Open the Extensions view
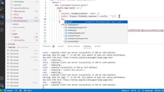164x92 pixels. (2, 16)
